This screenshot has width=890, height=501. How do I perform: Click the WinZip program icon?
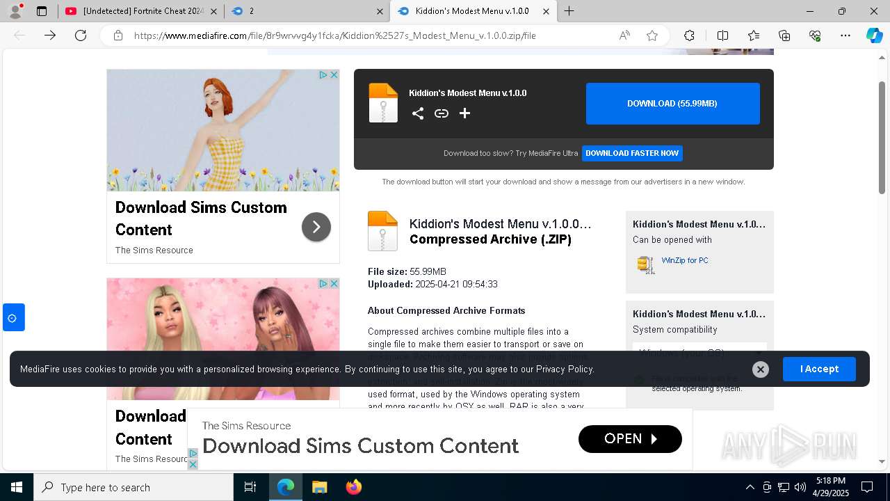[x=646, y=264]
